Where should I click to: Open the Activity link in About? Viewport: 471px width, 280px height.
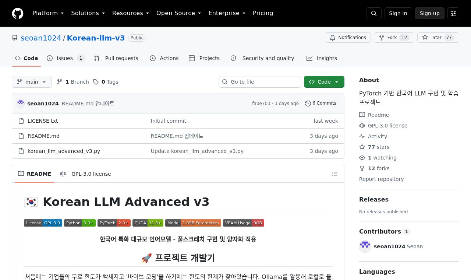pos(373,136)
